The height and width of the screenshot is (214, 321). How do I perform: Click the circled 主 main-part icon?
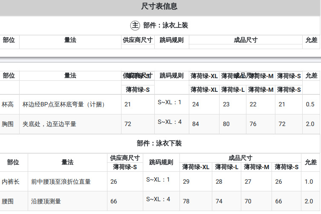(x=135, y=26)
